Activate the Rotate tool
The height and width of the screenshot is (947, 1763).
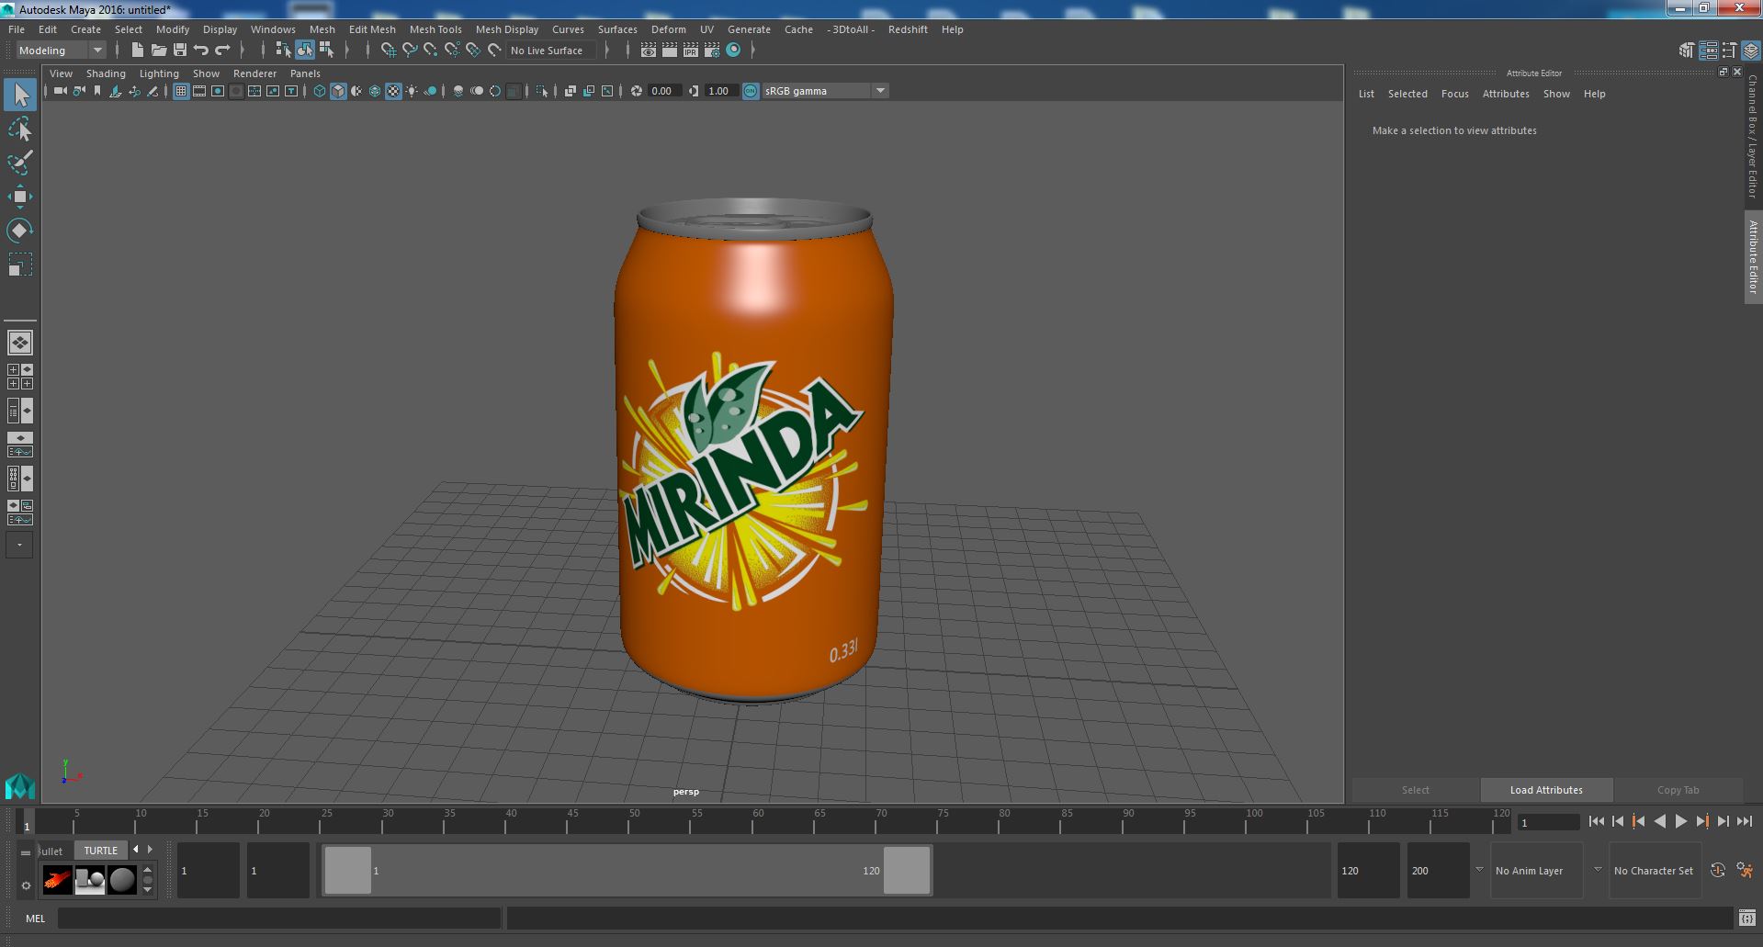click(20, 231)
